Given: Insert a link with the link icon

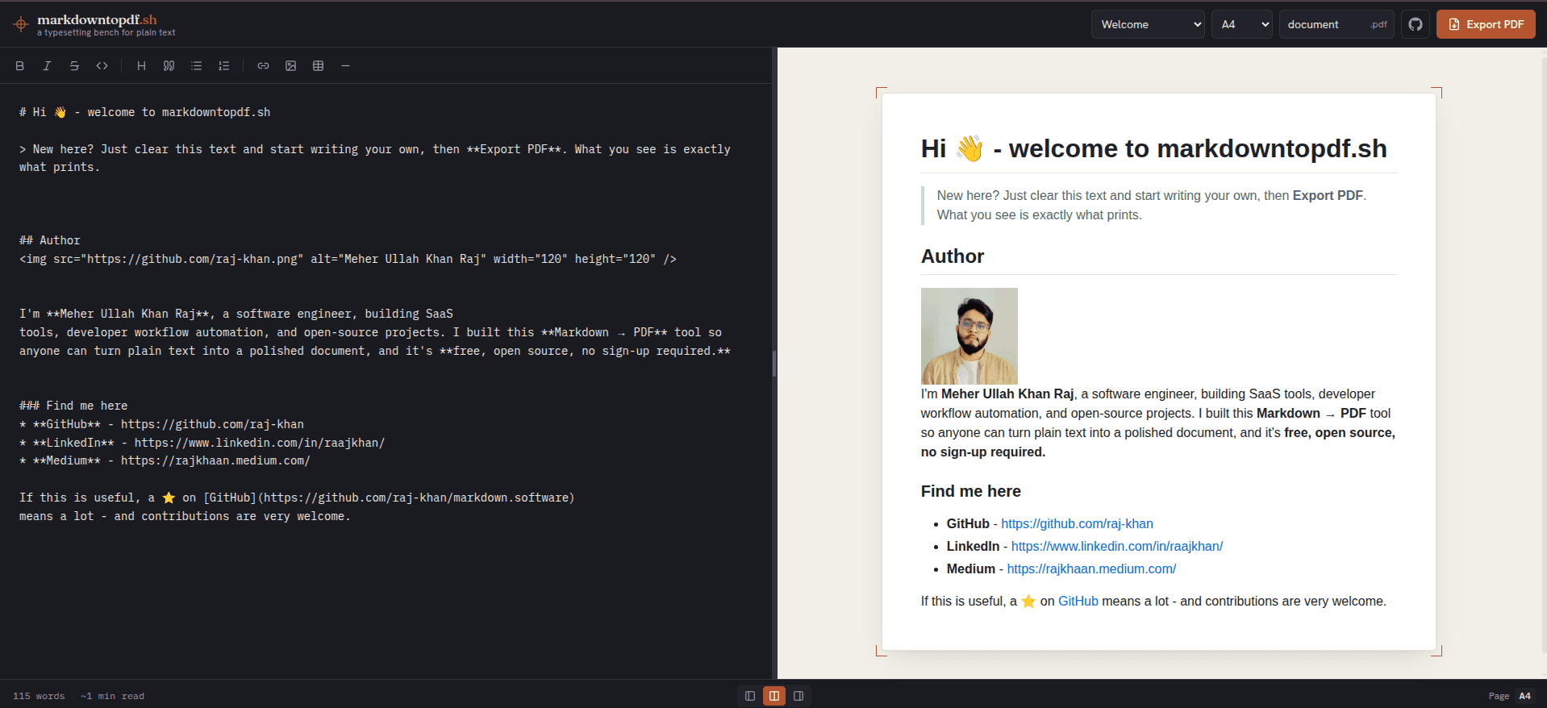Looking at the screenshot, I should coord(263,66).
